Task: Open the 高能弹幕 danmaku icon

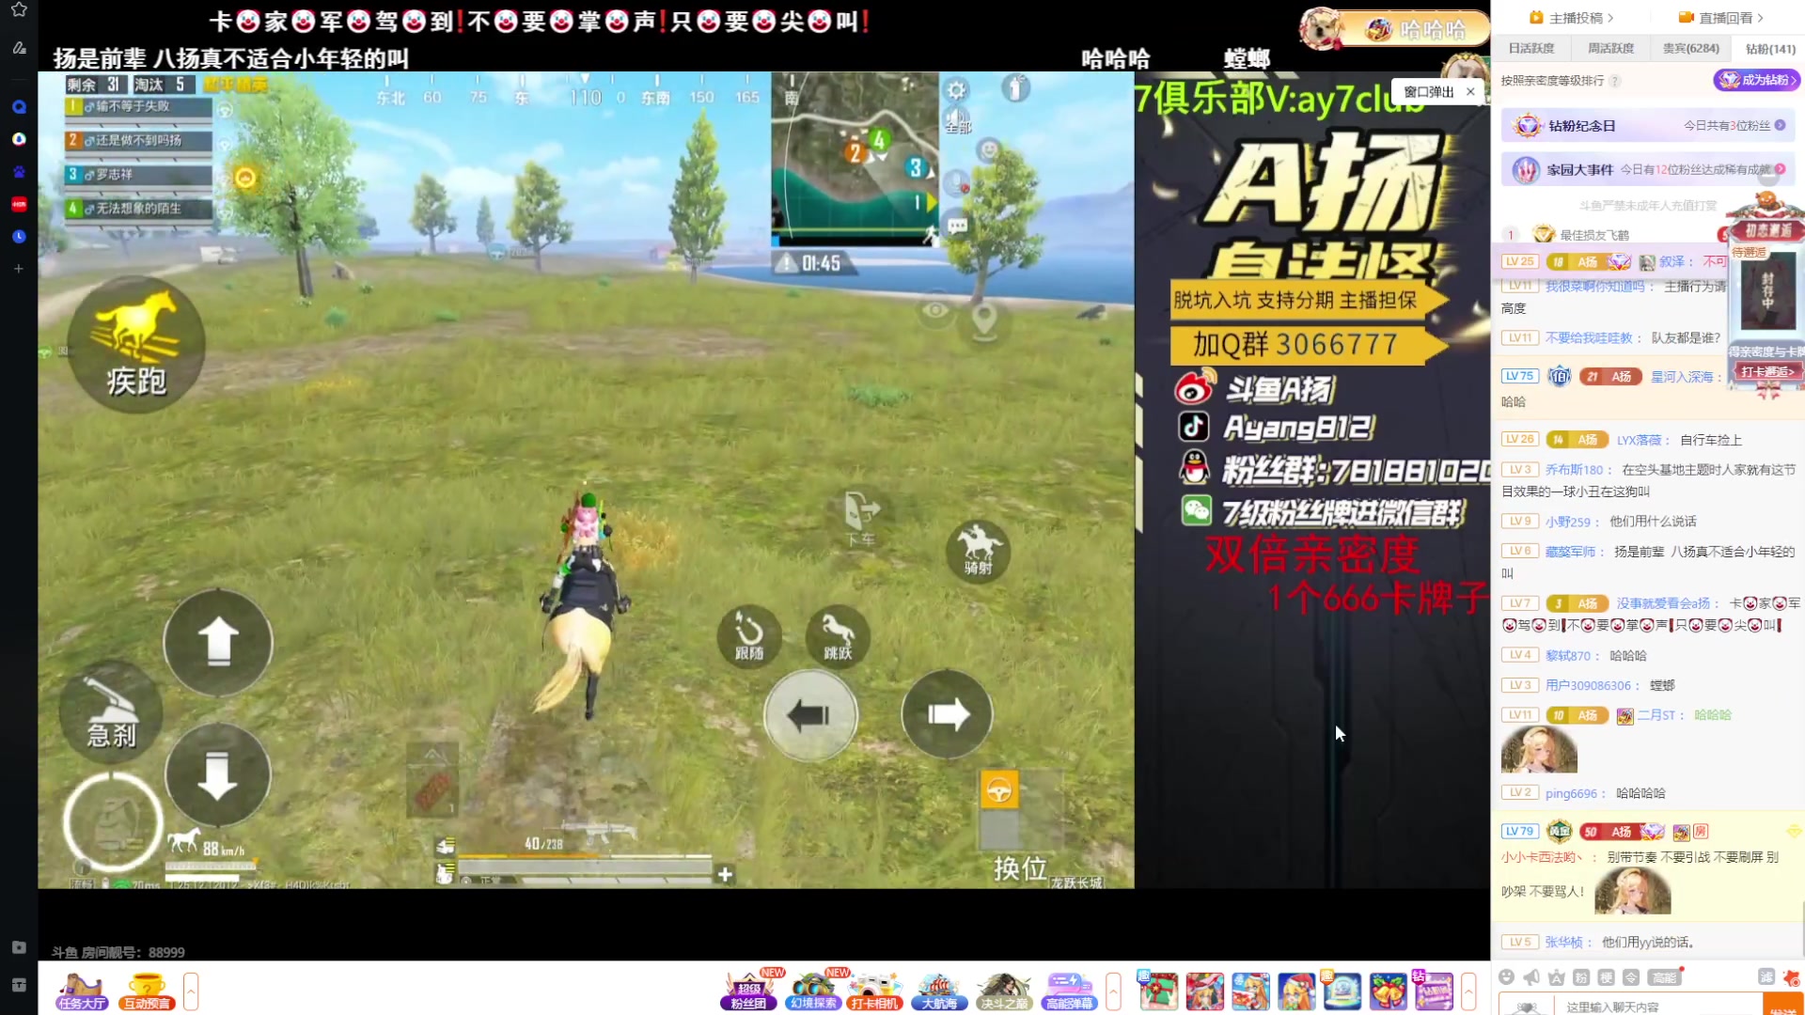Action: click(x=1068, y=992)
